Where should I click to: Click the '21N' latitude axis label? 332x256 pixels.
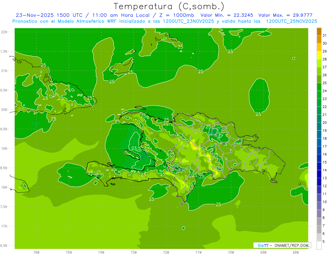pos(4,71)
